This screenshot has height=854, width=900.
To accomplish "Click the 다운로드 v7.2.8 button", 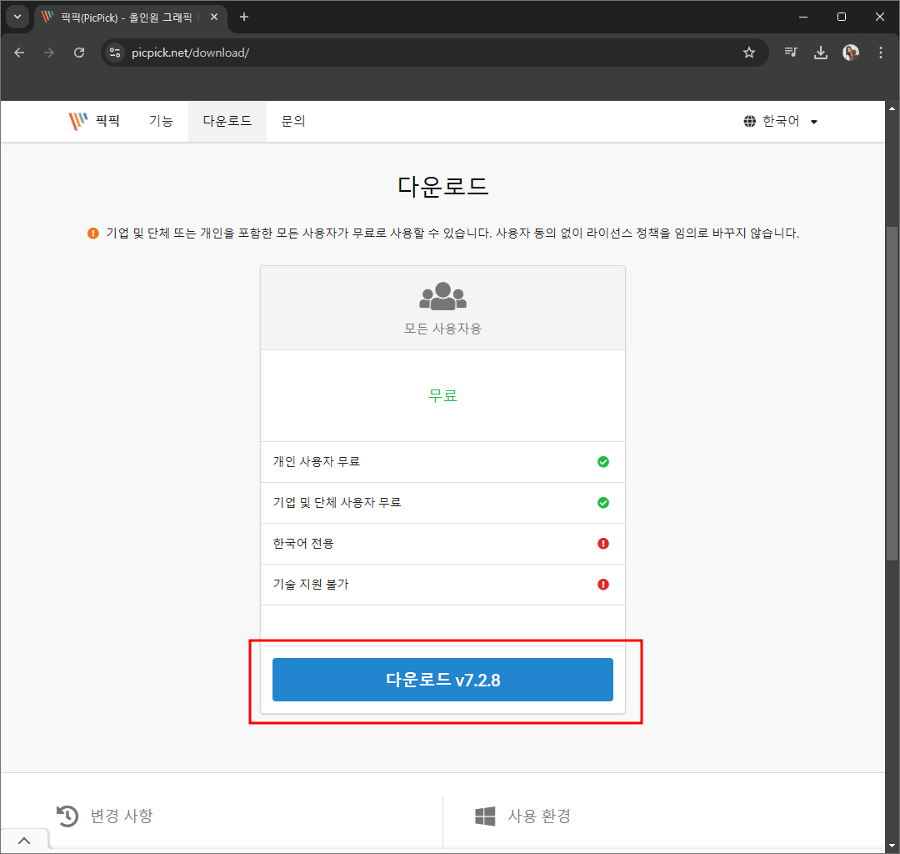I will (x=442, y=680).
